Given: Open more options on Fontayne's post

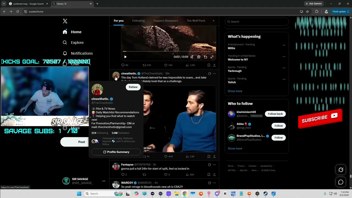Looking at the screenshot, I should pos(214,165).
